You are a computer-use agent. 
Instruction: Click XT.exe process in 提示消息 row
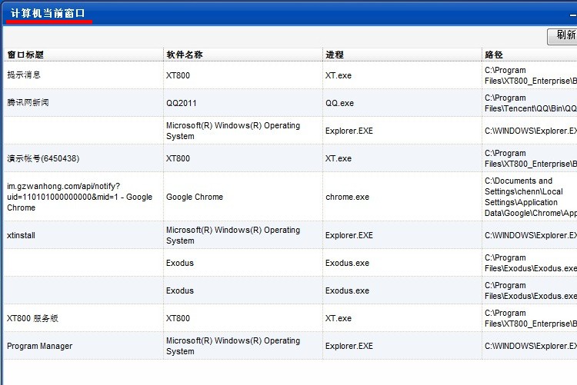[402, 75]
